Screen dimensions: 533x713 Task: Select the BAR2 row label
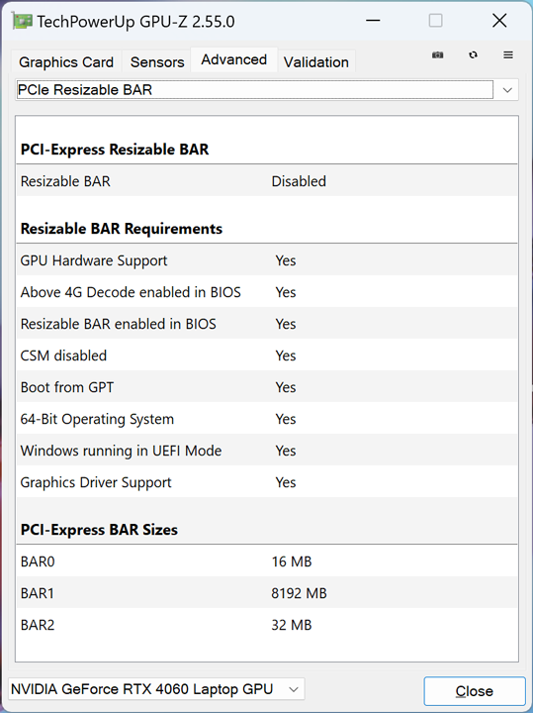click(38, 625)
